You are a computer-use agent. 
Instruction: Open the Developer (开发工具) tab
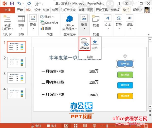[x=102, y=10]
